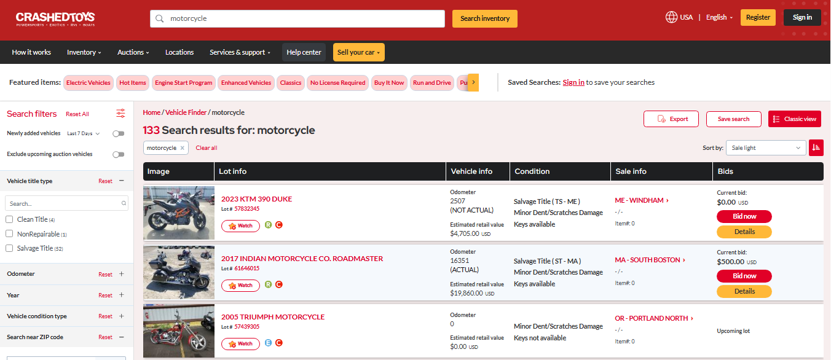Open the Indian Roadmaster thumbnail image
831x360 pixels.
(x=179, y=273)
